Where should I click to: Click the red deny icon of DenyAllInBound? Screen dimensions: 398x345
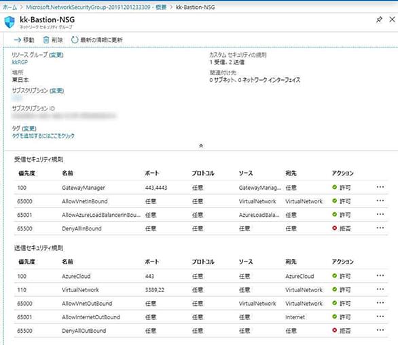[x=334, y=228]
